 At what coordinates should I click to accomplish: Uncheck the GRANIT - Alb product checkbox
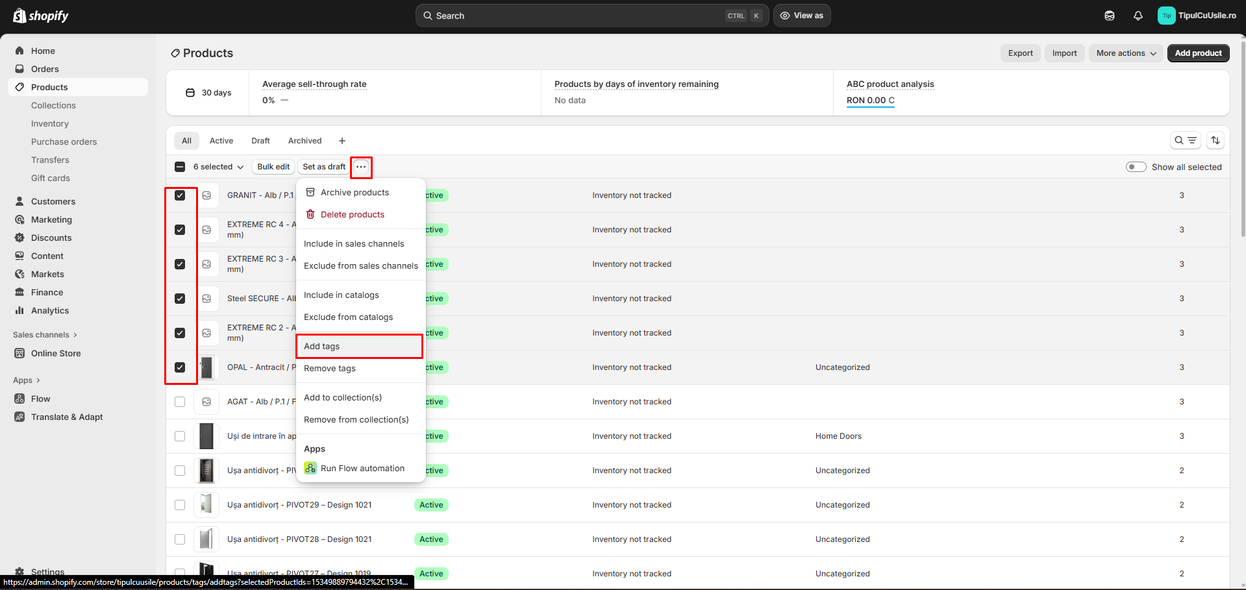point(180,195)
